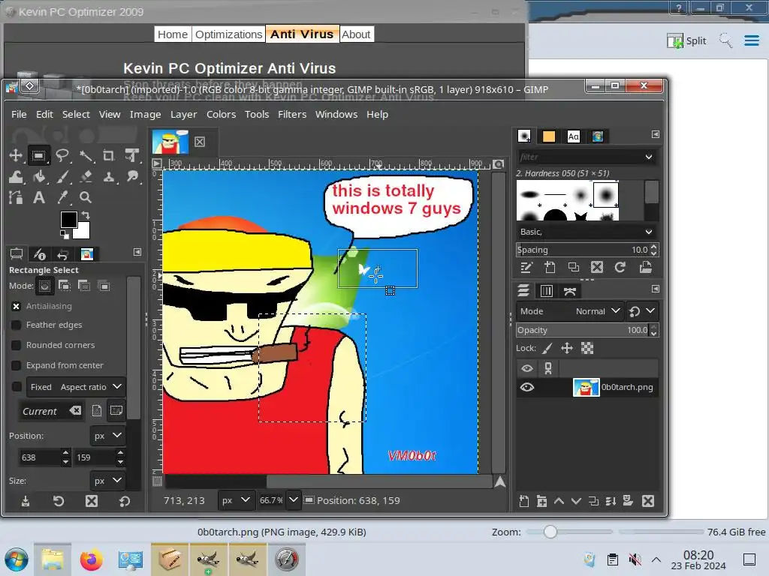The width and height of the screenshot is (769, 576).
Task: Refresh brushes in the brush panel
Action: pos(620,268)
